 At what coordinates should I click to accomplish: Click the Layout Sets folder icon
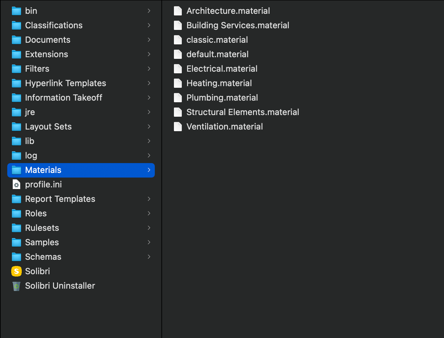coord(16,127)
